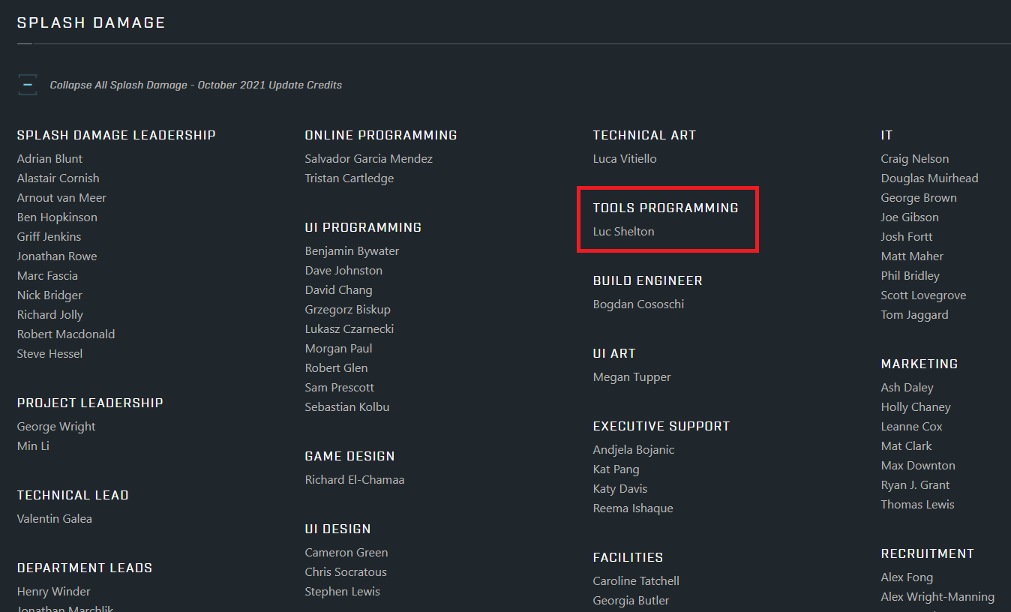The image size is (1011, 612).
Task: Click the name Luc Shelton
Action: click(x=624, y=232)
